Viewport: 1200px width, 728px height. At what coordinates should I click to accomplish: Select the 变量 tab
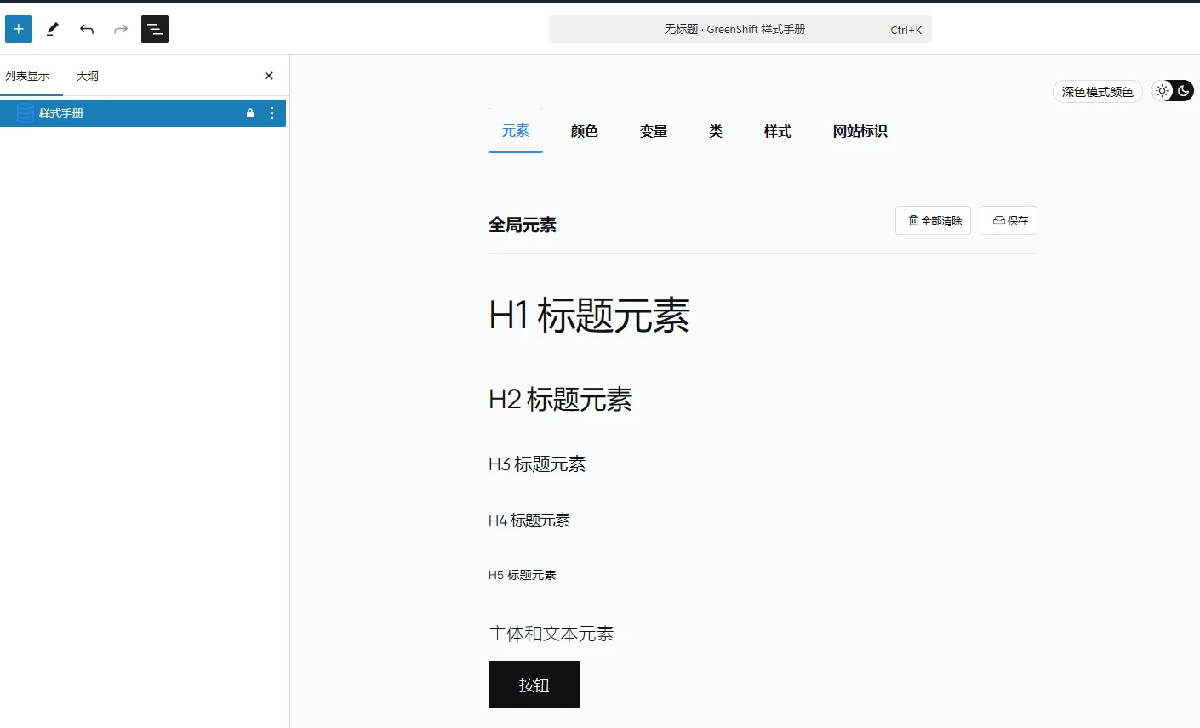tap(654, 131)
